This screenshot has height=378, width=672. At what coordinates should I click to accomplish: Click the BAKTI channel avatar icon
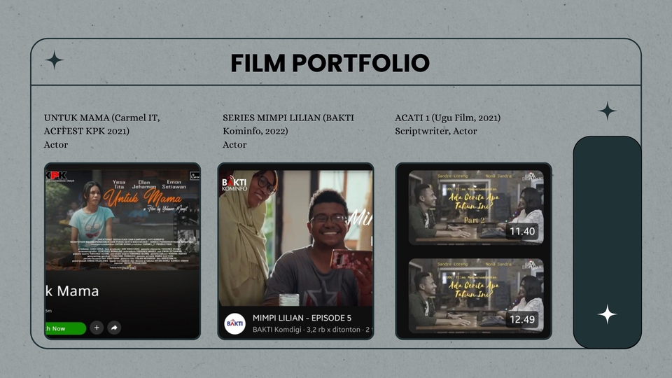235,323
